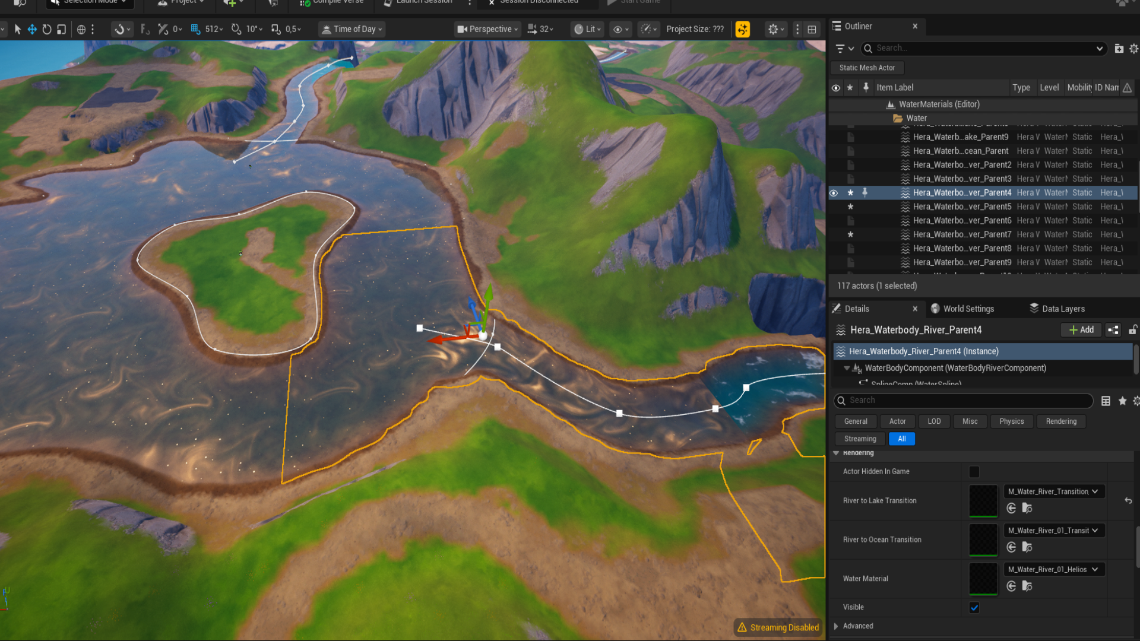Switch to the World Settings tab
Screen dimensions: 1140x641
click(x=968, y=309)
